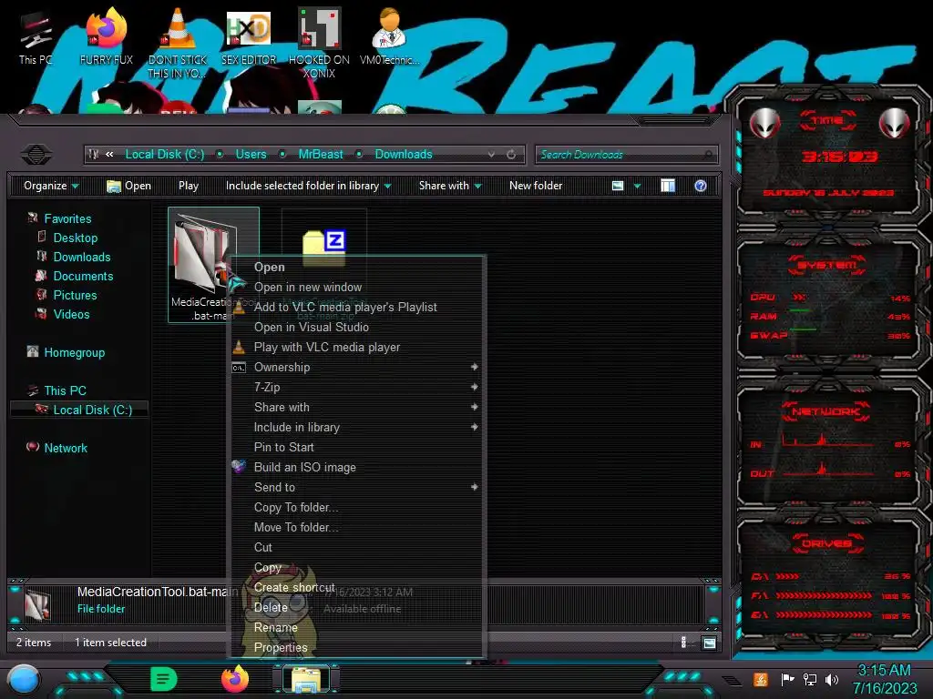Open HOOKED ON XONIX desktop icon
This screenshot has width=933, height=699.
[319, 43]
